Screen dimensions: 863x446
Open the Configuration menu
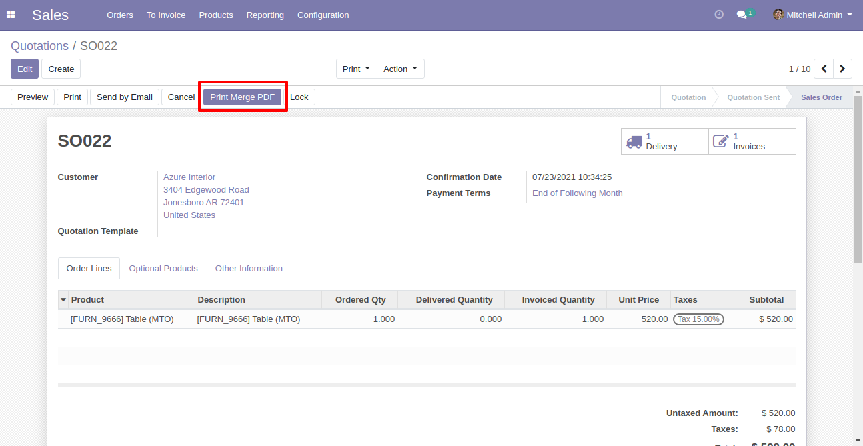pyautogui.click(x=323, y=15)
